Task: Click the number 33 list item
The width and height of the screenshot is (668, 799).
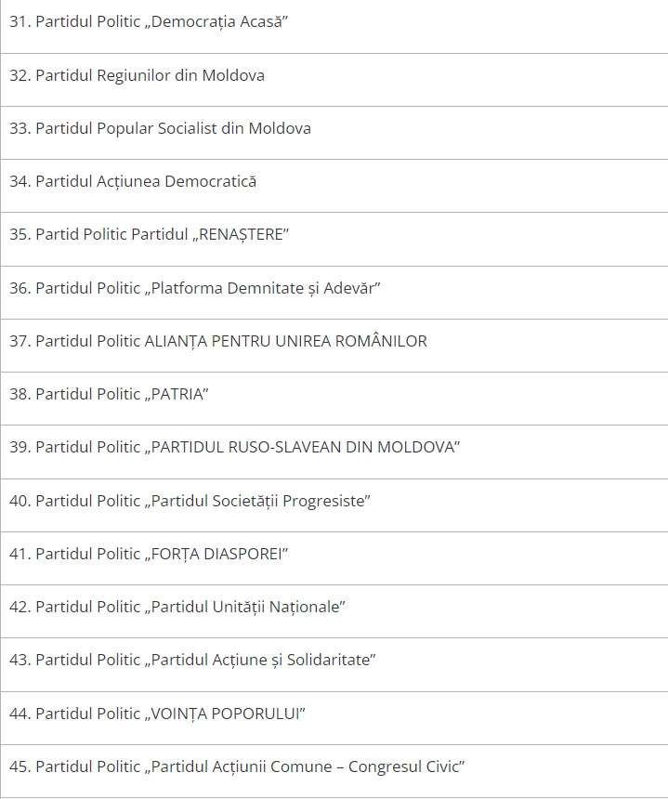Action: pyautogui.click(x=334, y=133)
